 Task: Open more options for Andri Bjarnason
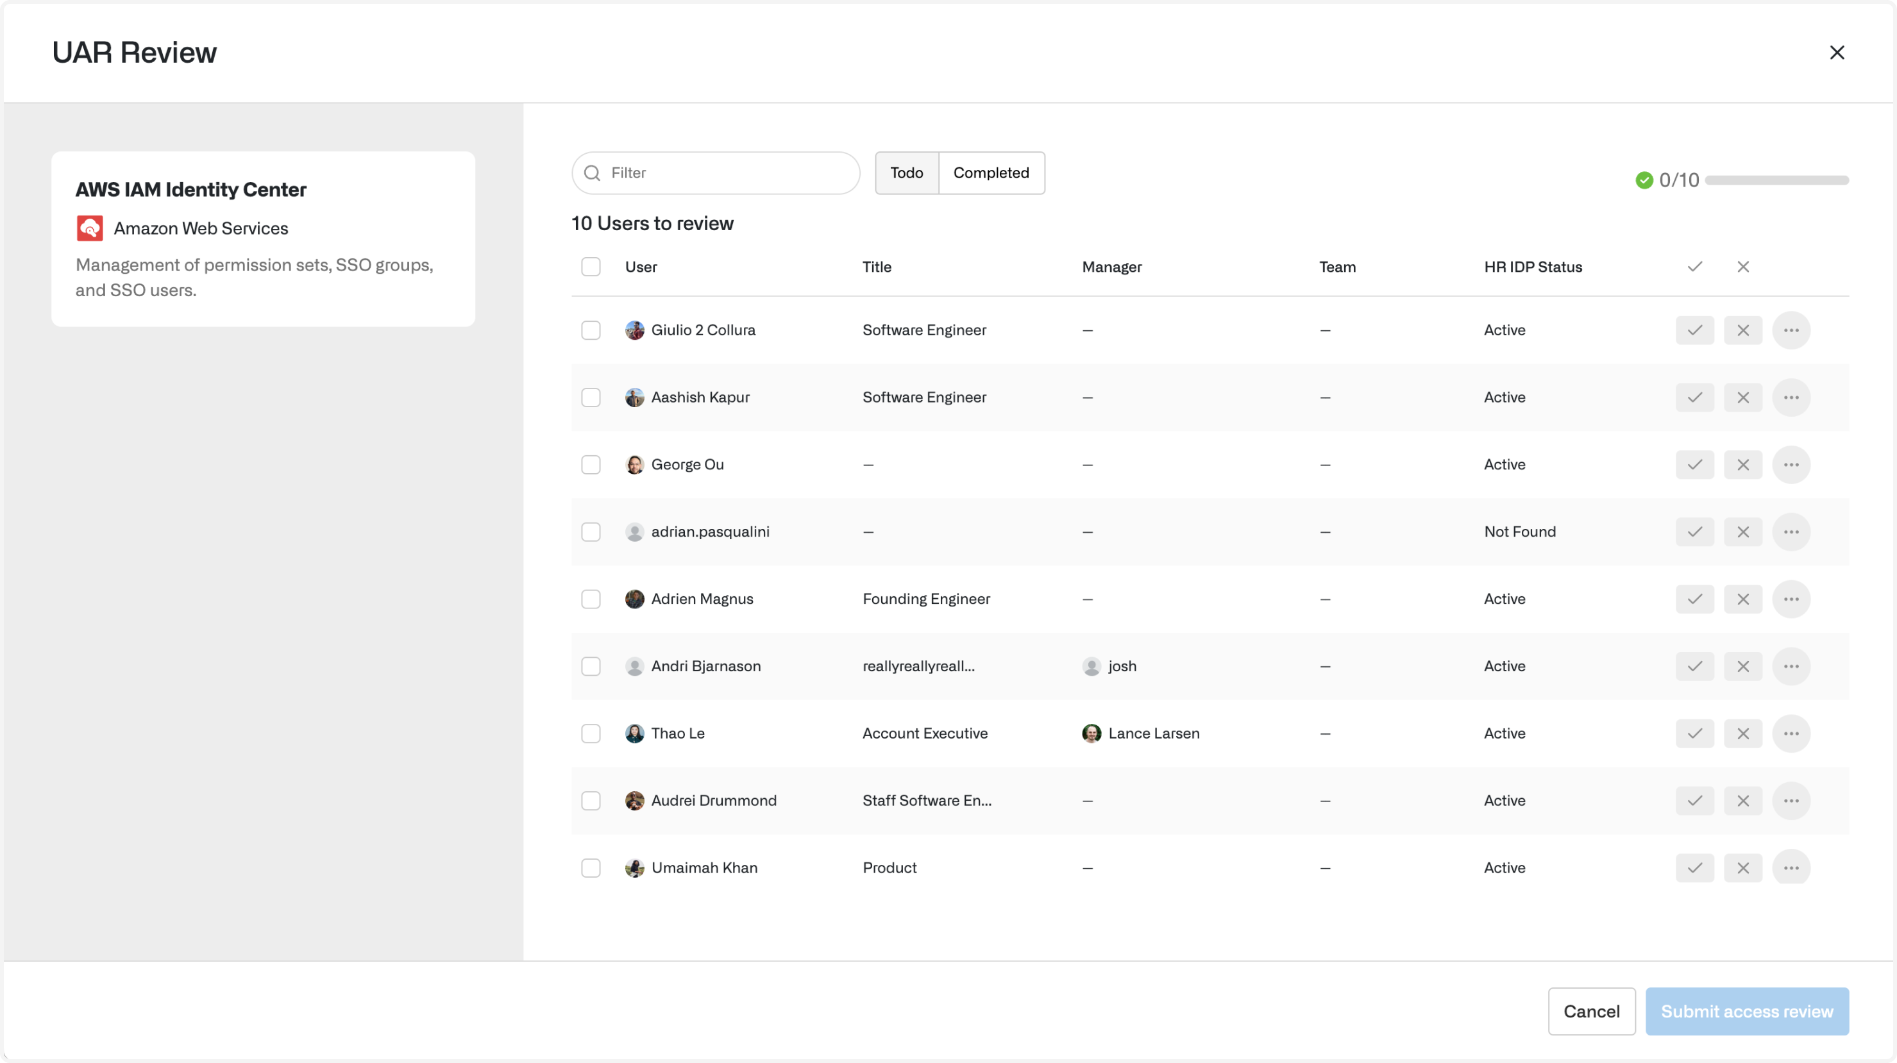point(1791,666)
